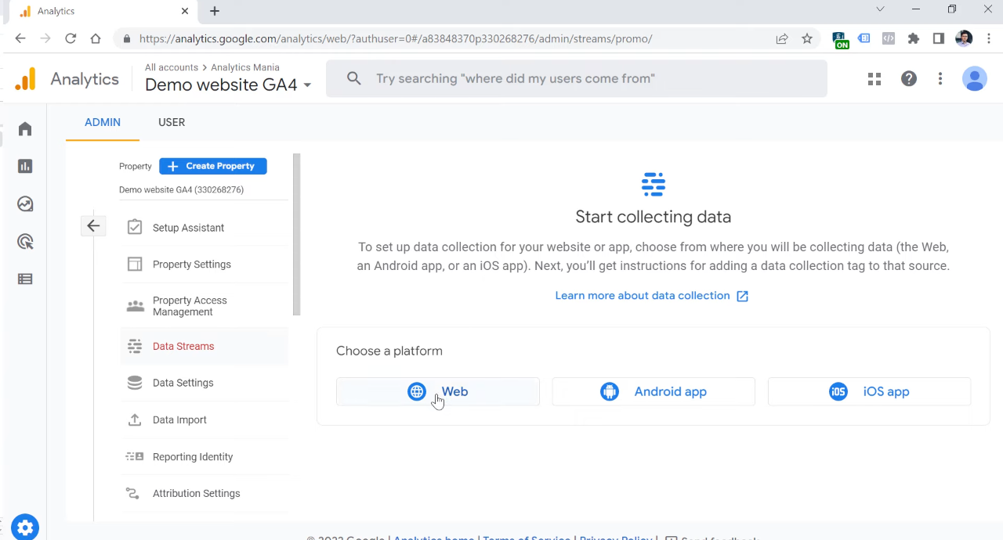Open Reporting Identity menu item
The height and width of the screenshot is (540, 1003).
pyautogui.click(x=205, y=457)
